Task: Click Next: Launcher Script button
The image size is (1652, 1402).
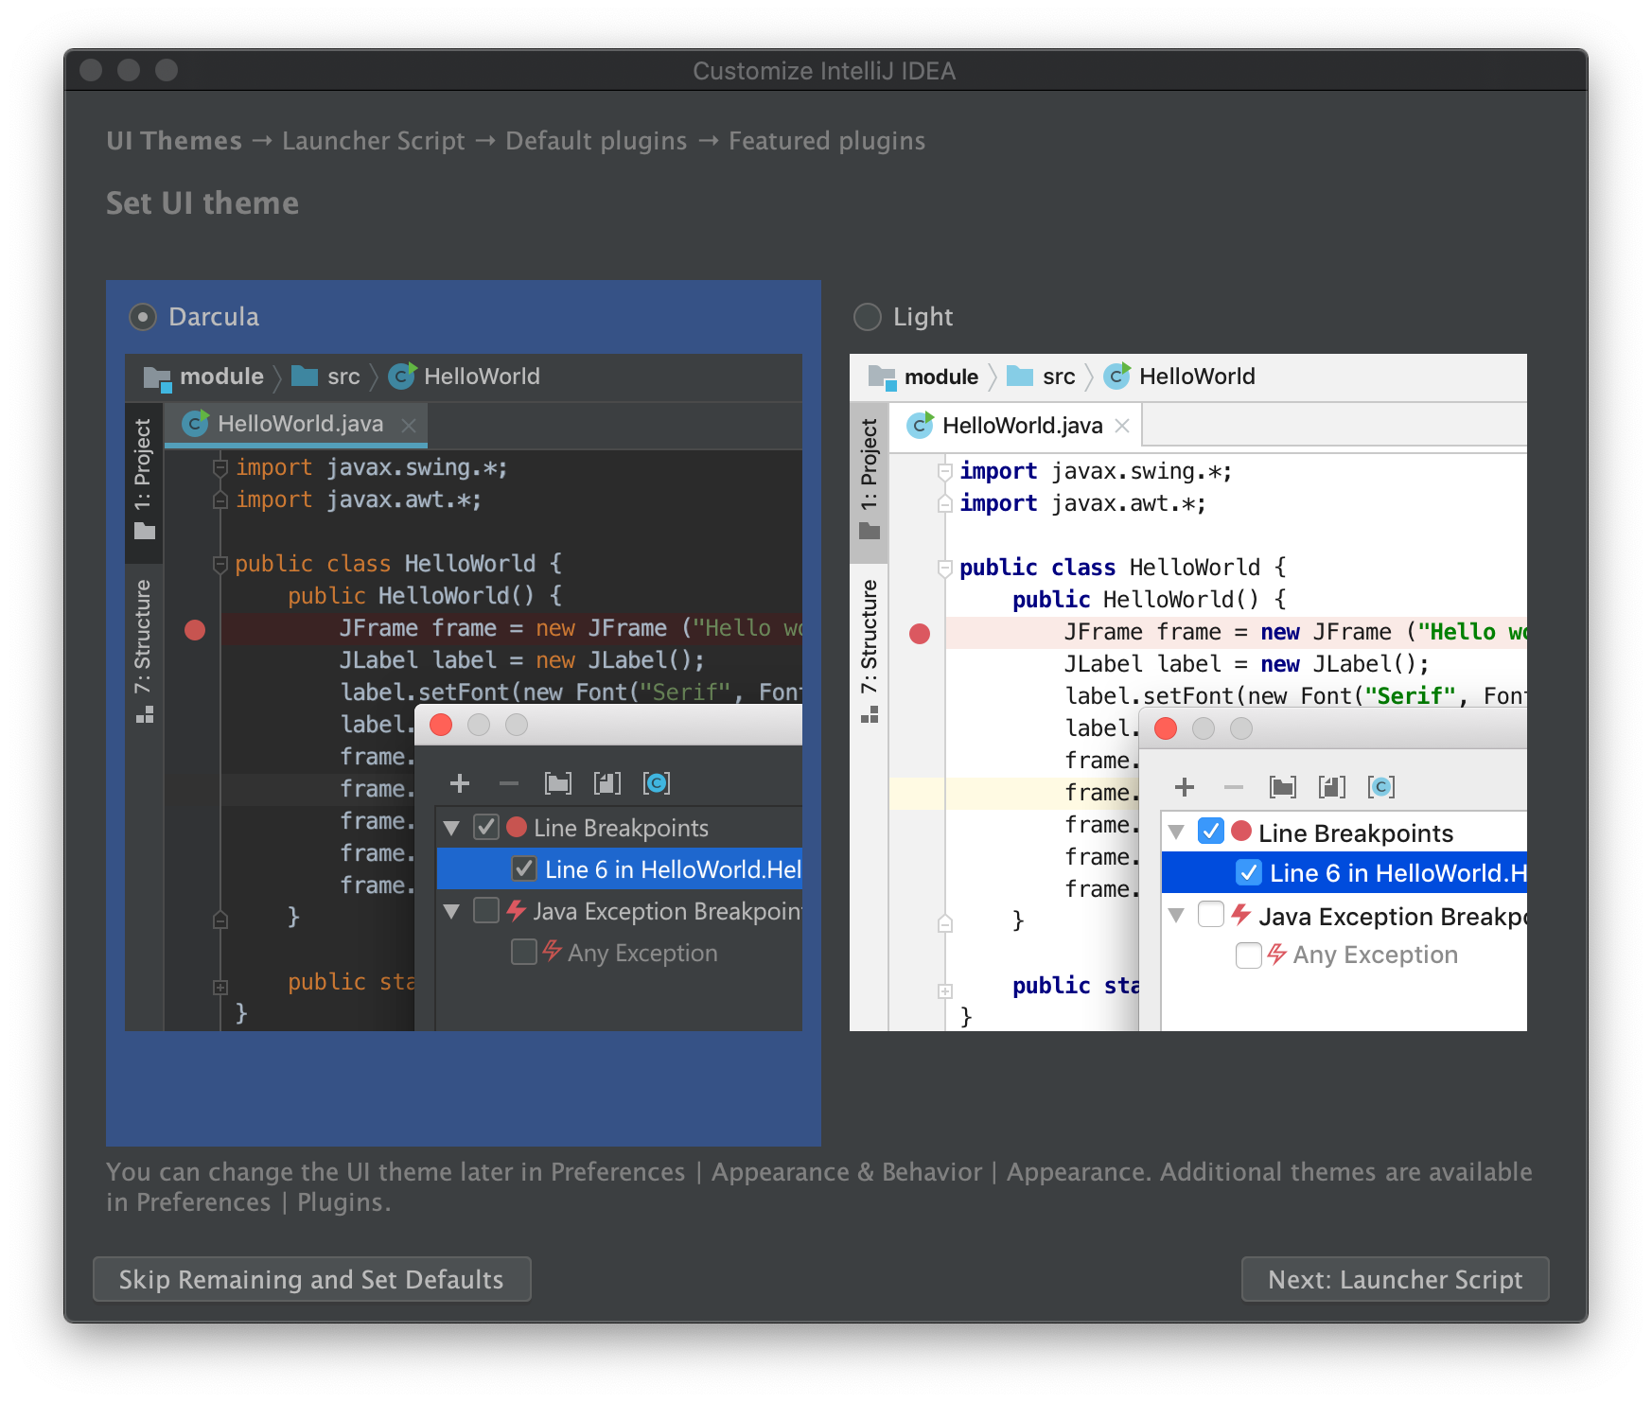Action: pyautogui.click(x=1396, y=1279)
